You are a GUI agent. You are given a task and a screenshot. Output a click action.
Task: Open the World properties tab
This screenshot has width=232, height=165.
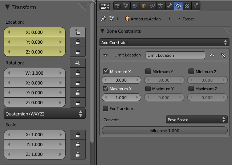point(135,6)
